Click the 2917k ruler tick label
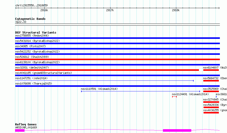This screenshot has width=227, height=133. coord(110,10)
